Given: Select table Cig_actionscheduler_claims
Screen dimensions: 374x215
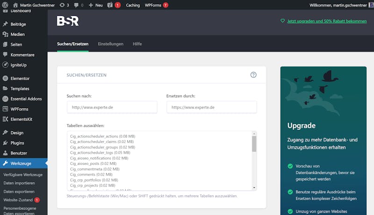Looking at the screenshot, I should tap(102, 141).
